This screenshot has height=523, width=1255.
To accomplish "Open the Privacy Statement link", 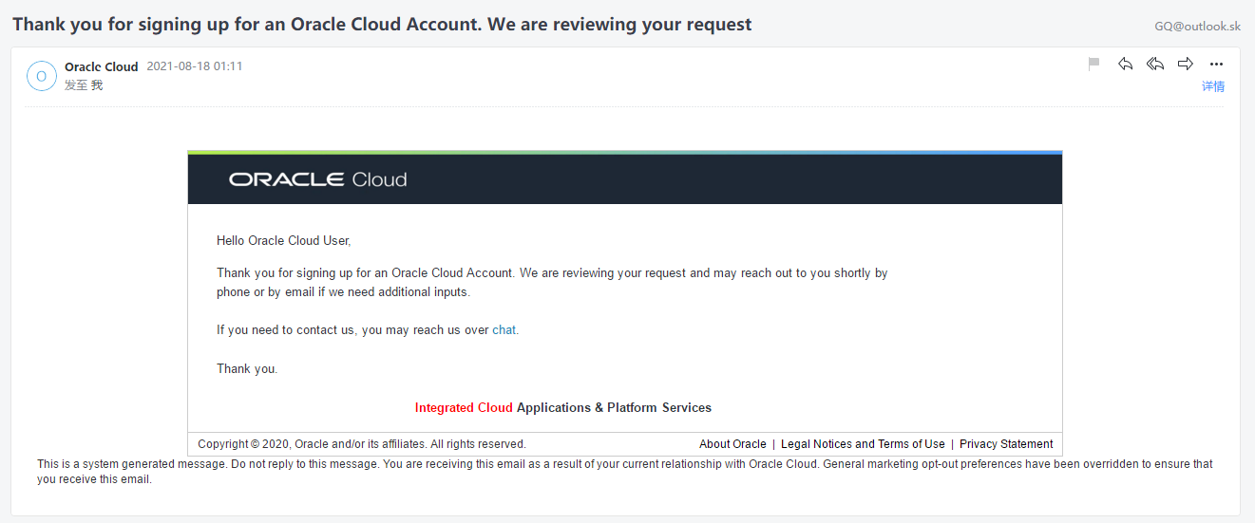I will click(1006, 444).
